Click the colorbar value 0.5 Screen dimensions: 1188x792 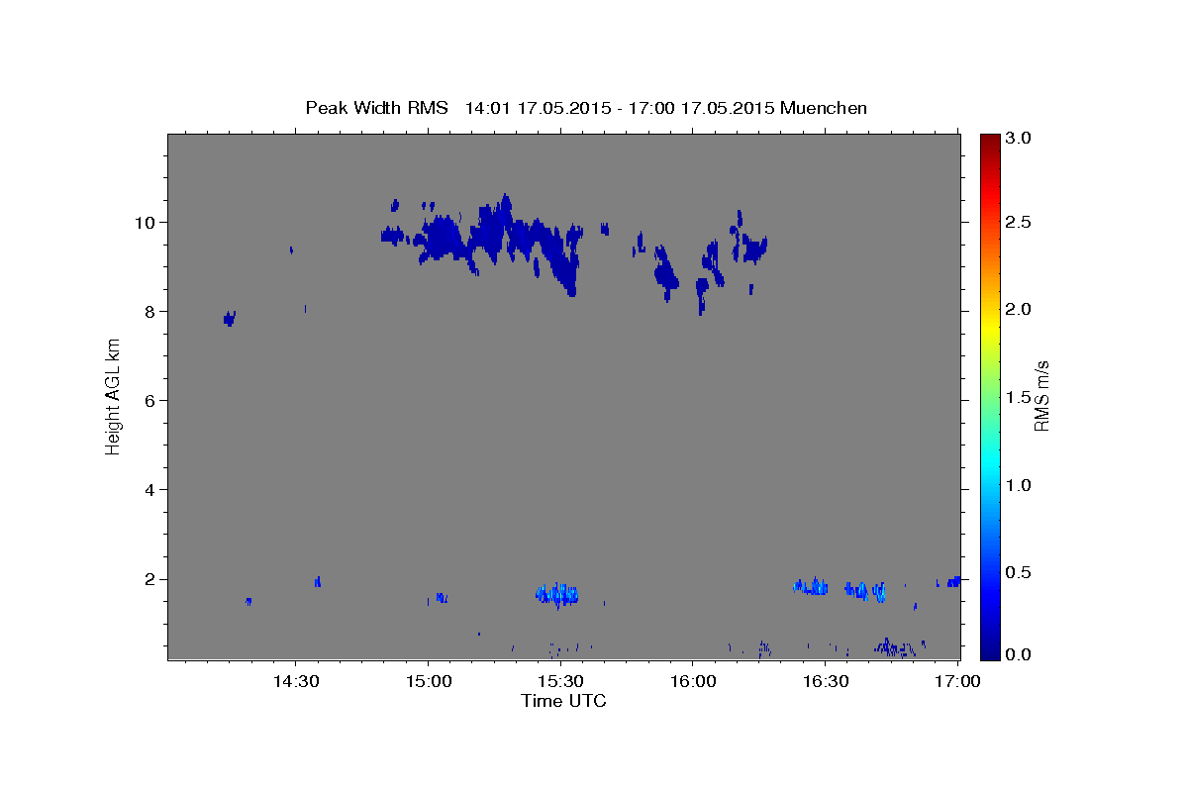(x=1019, y=572)
